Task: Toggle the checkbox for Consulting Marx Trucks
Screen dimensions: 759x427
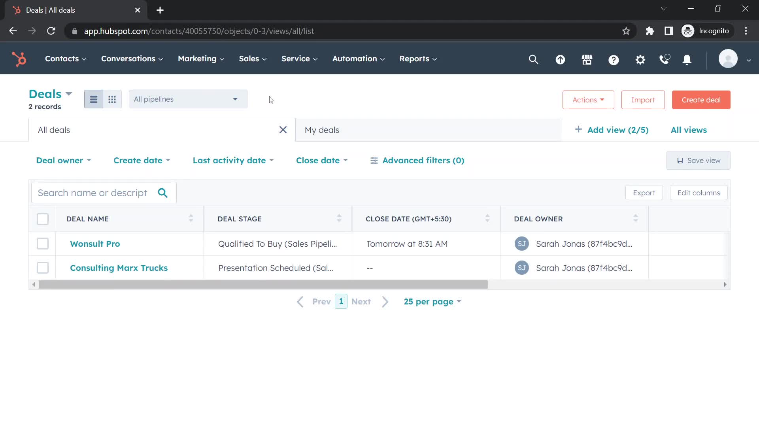Action: coord(43,268)
